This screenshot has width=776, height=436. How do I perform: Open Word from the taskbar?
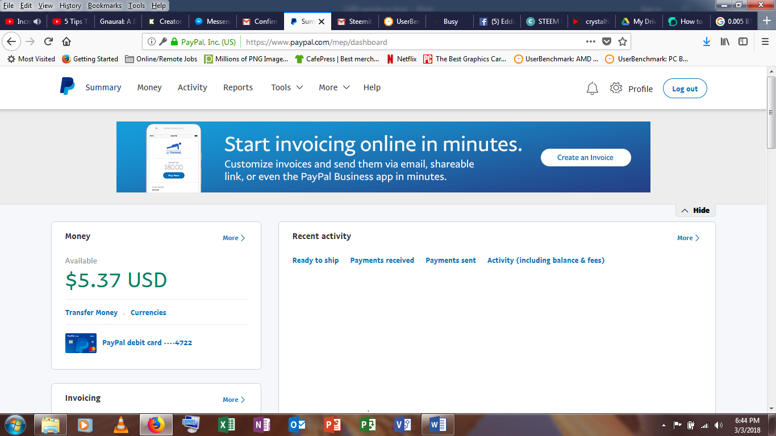tap(438, 425)
